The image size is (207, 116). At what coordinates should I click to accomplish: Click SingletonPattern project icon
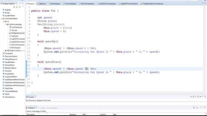click(x=4, y=77)
